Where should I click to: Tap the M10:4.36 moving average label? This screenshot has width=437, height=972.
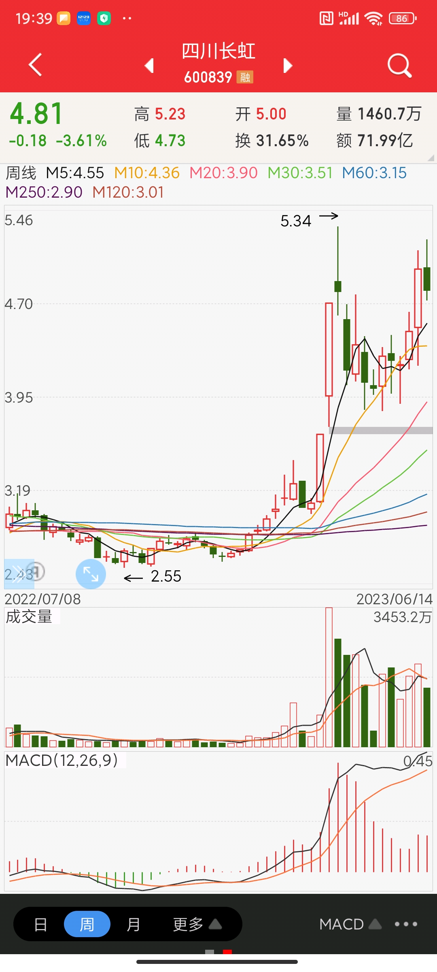[x=147, y=173]
